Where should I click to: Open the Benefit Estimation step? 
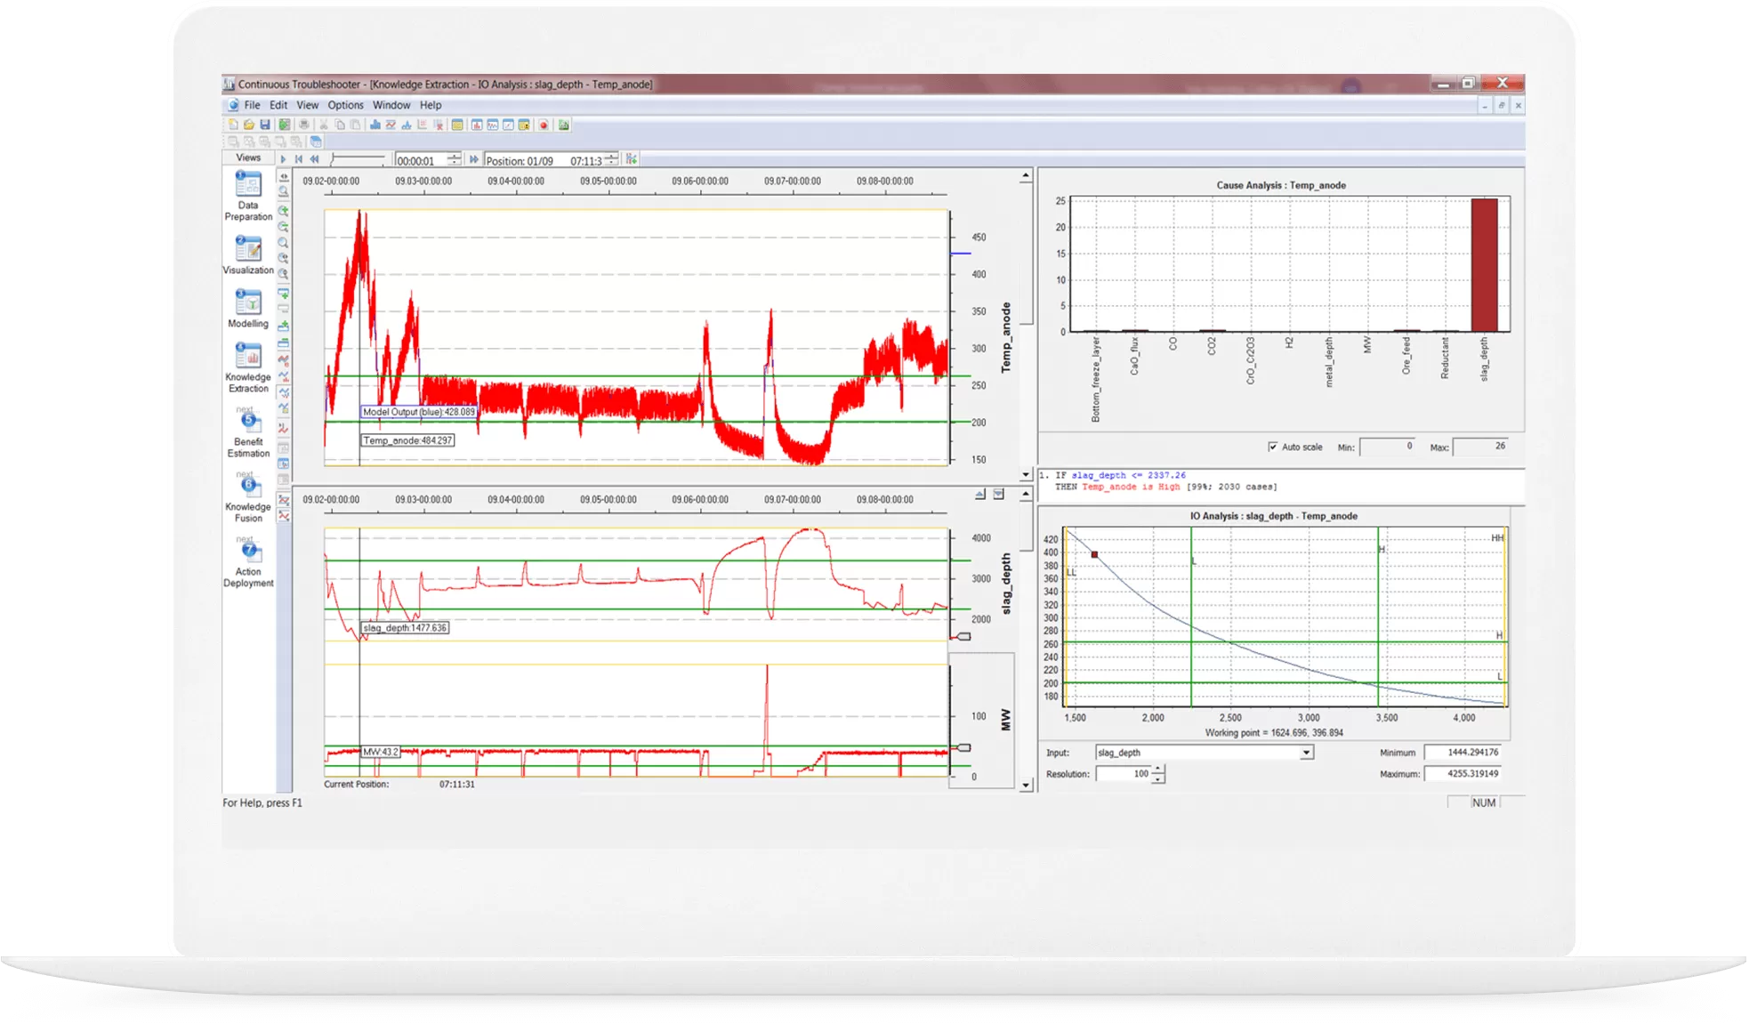point(248,433)
